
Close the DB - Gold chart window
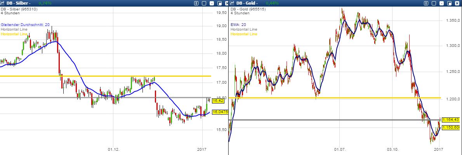pyautogui.click(x=457, y=3)
